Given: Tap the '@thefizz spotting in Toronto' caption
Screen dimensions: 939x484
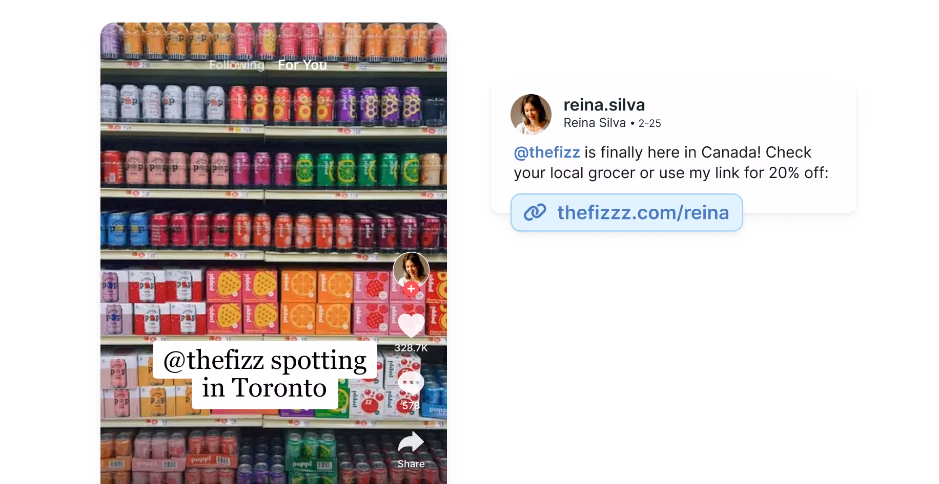Looking at the screenshot, I should 265,375.
